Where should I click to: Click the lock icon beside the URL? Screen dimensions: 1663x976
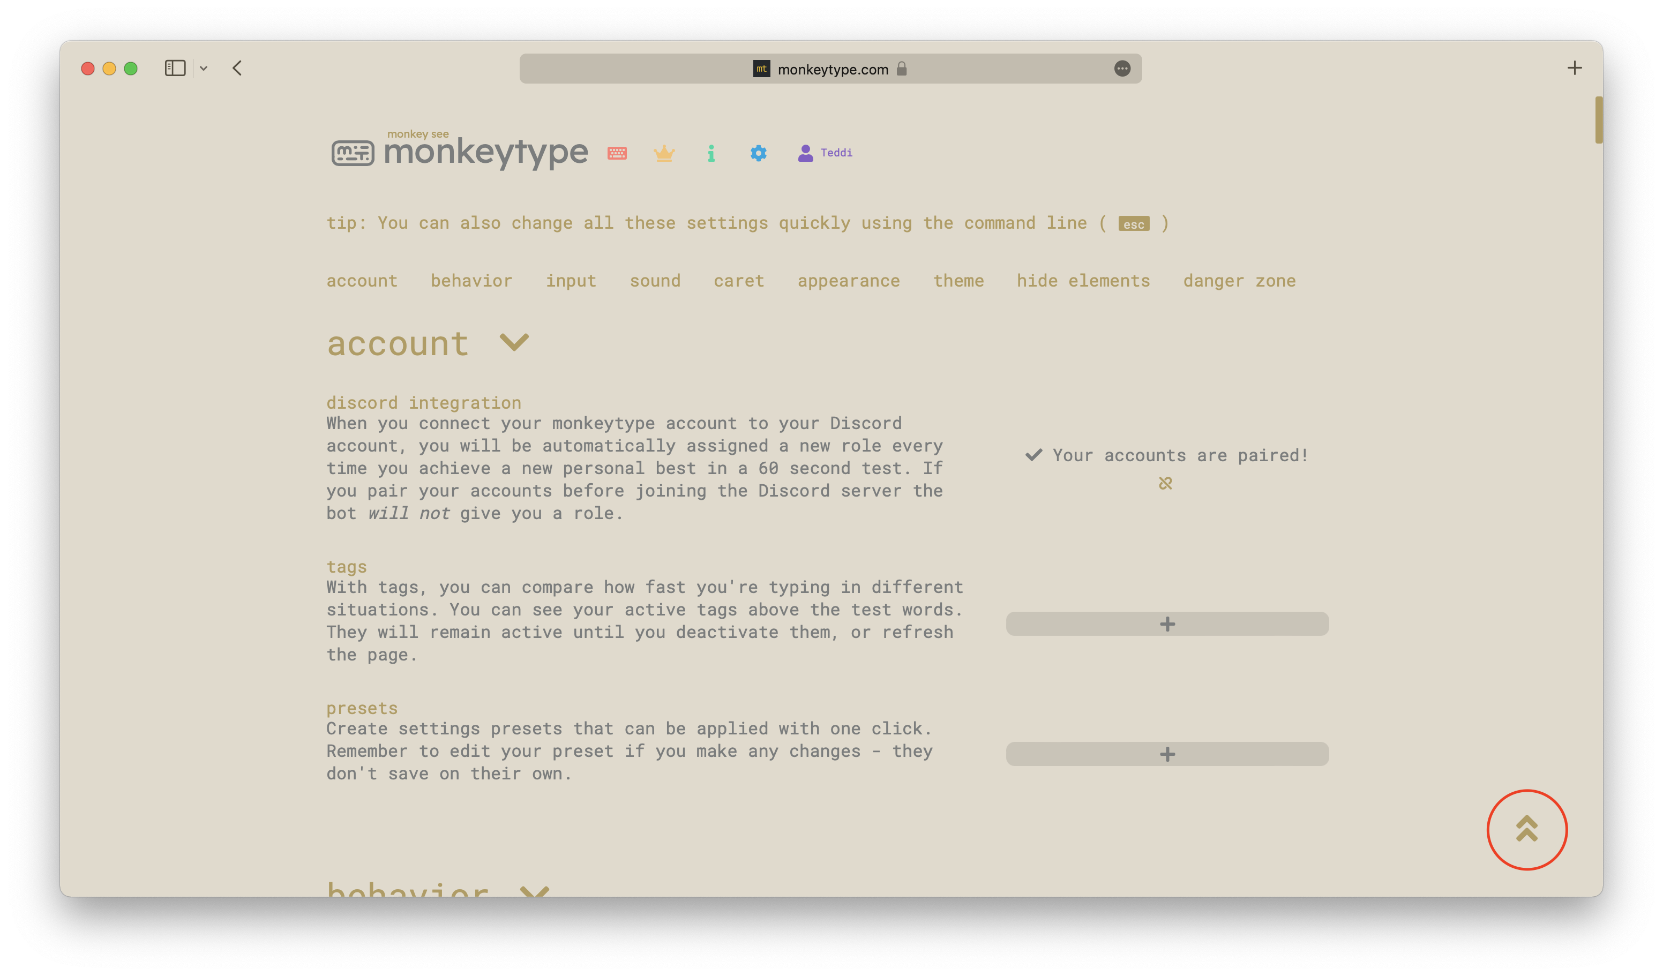(902, 69)
